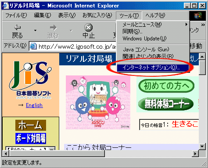The height and width of the screenshot is (168, 208).
Task: Click the ホーム navigation button
Action: tap(31, 125)
